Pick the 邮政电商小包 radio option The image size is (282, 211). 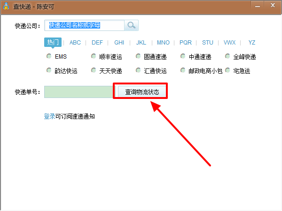(x=183, y=70)
